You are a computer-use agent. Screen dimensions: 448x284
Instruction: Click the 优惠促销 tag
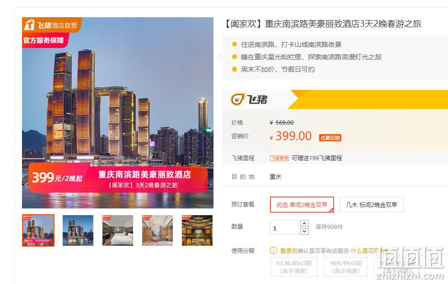click(x=330, y=138)
